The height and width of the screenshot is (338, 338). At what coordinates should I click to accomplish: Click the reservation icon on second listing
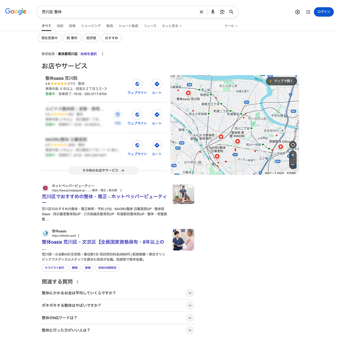pyautogui.click(x=118, y=115)
